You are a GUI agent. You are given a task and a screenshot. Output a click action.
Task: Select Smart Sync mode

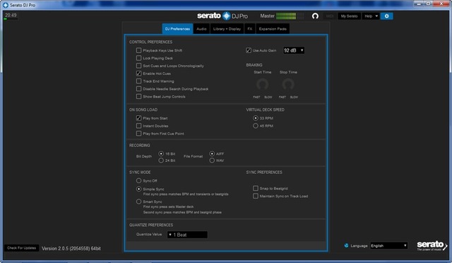pos(138,201)
